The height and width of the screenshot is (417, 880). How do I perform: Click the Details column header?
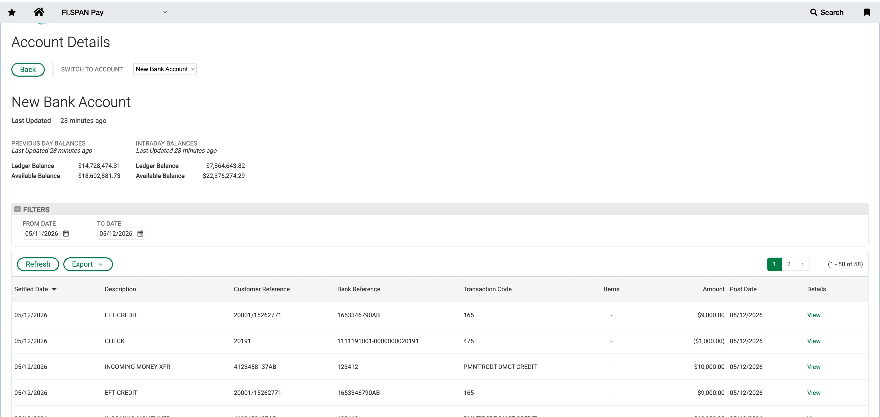[816, 289]
